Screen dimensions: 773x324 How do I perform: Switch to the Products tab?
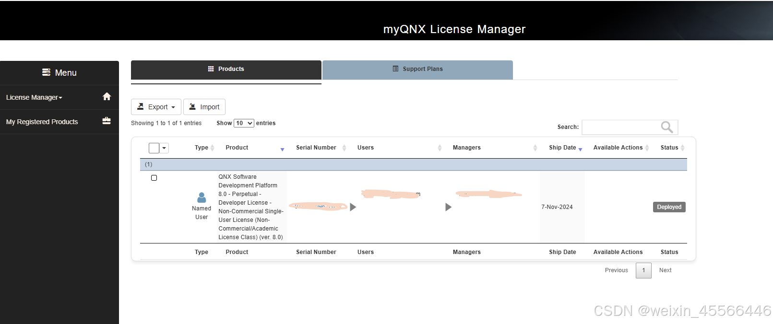click(x=226, y=69)
